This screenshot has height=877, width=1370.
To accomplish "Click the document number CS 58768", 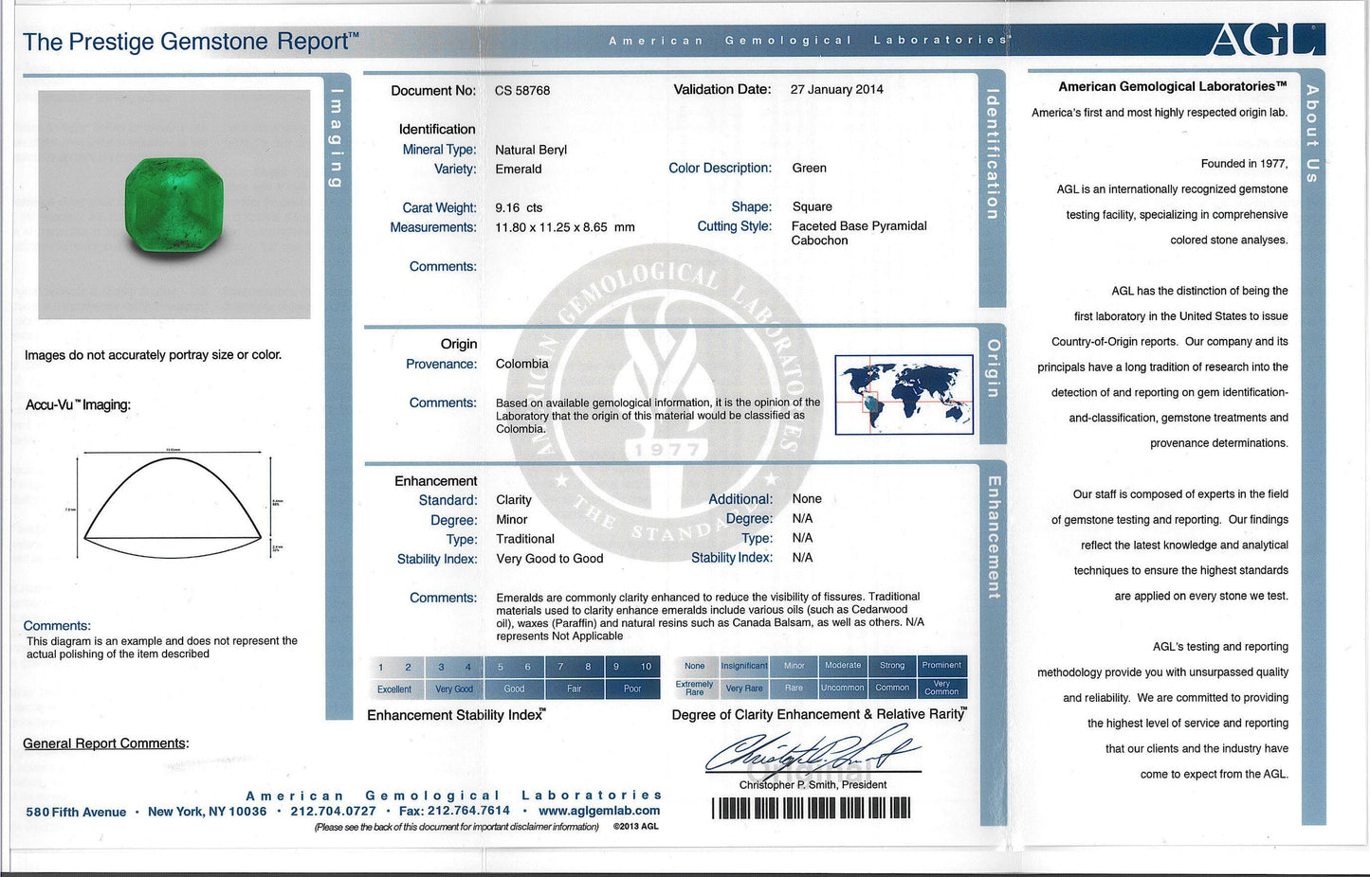I will click(522, 91).
